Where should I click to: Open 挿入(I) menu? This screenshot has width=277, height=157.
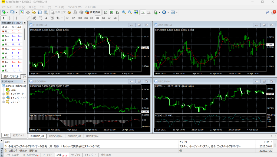[32, 7]
